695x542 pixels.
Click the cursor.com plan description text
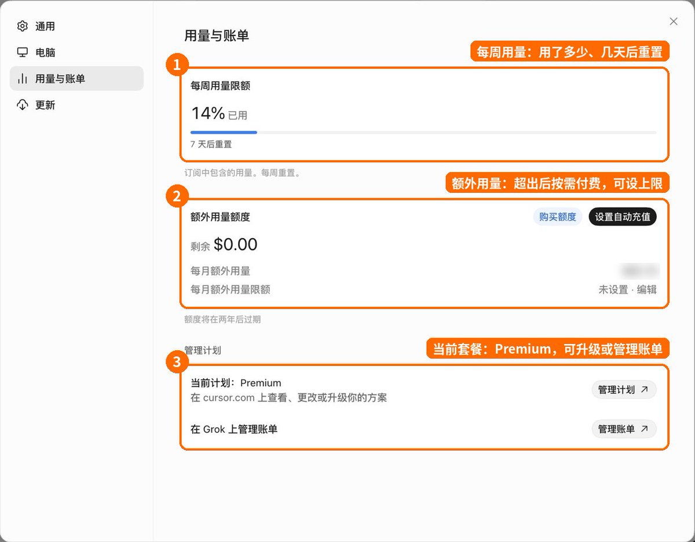(288, 398)
